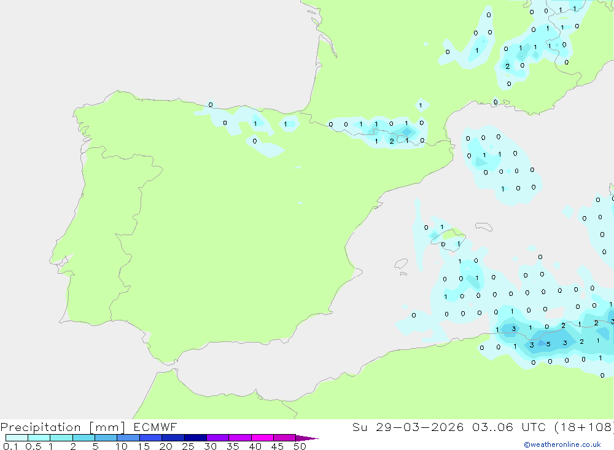Image resolution: width=614 pixels, height=450 pixels.
Task: Open the weatheronline.co.uk copyright link
Action: tap(562, 444)
